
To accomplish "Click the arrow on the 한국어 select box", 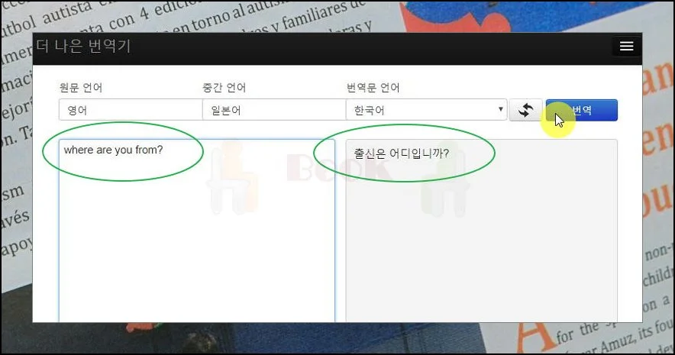I will [501, 110].
